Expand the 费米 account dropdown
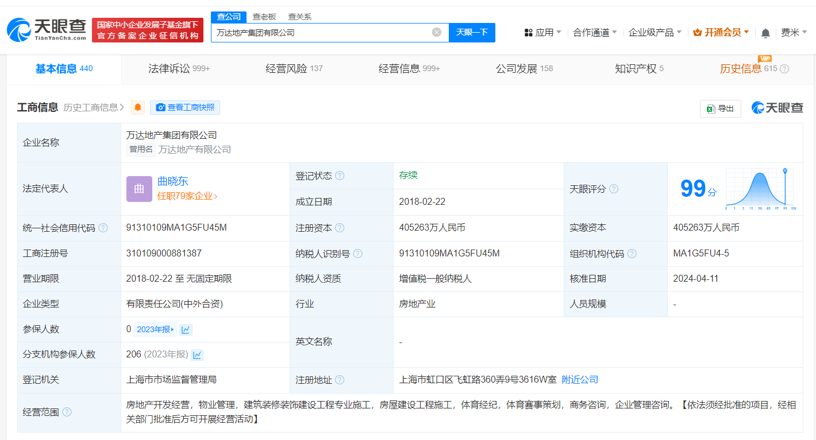This screenshot has height=440, width=816. pyautogui.click(x=792, y=33)
